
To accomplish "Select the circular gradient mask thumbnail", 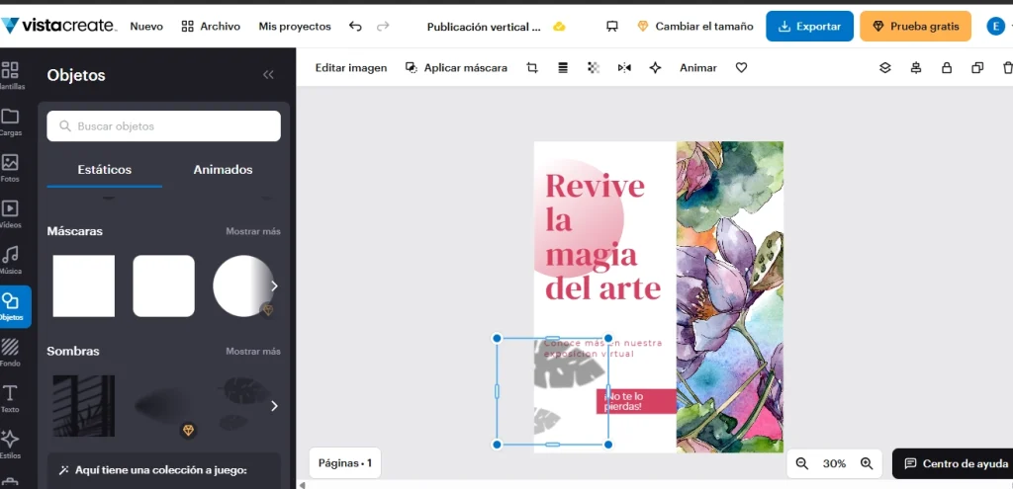I will click(241, 285).
